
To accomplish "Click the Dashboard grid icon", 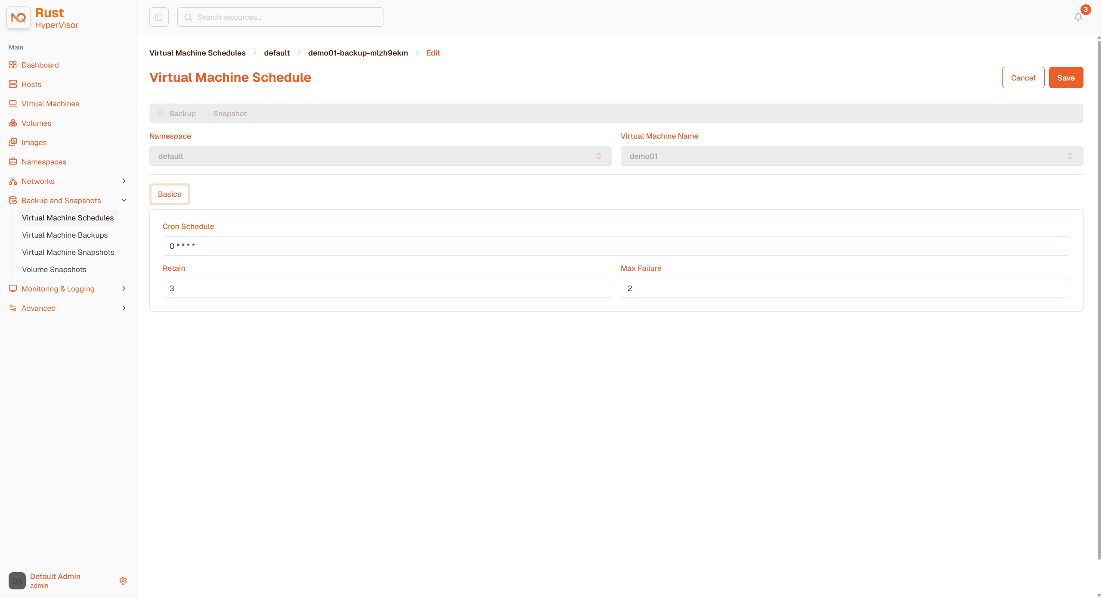I will pos(13,65).
